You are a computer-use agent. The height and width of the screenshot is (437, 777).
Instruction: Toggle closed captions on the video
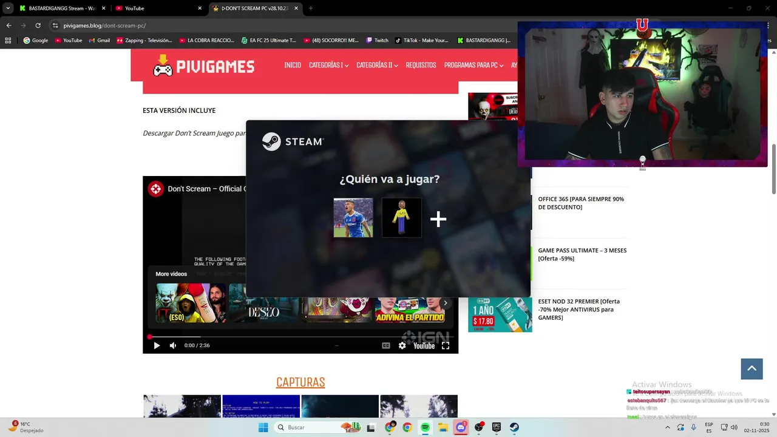[x=386, y=345]
